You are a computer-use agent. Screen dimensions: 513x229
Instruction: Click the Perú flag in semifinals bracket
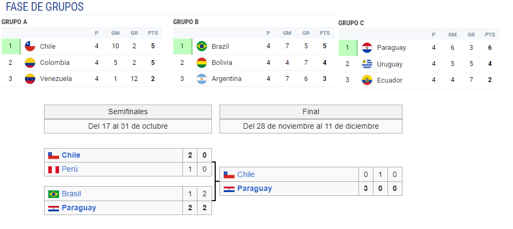click(54, 169)
